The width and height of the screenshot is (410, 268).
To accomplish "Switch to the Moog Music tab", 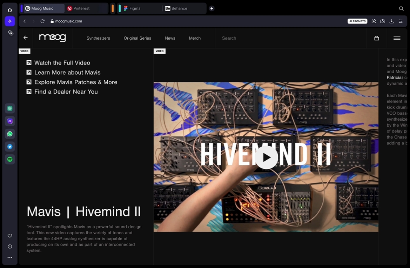I will point(44,8).
